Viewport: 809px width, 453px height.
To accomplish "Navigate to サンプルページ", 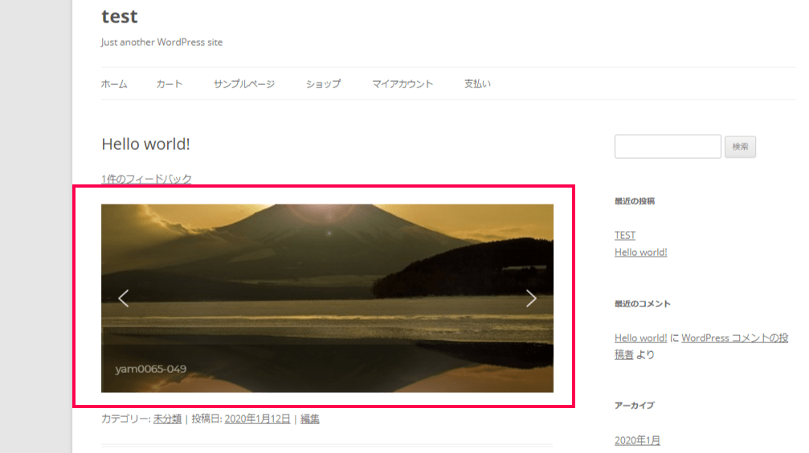I will (x=244, y=84).
